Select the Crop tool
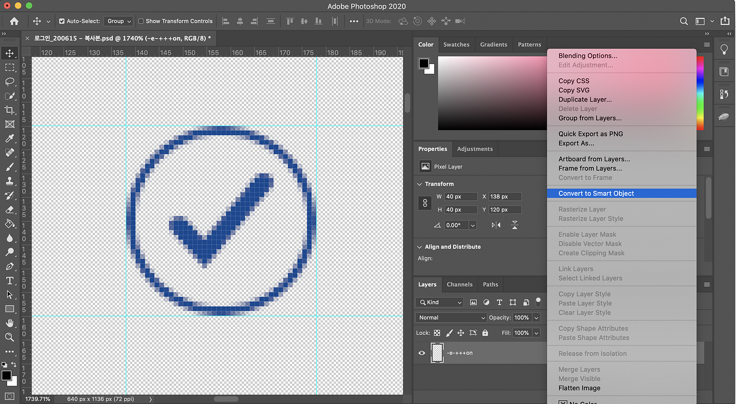 10,110
